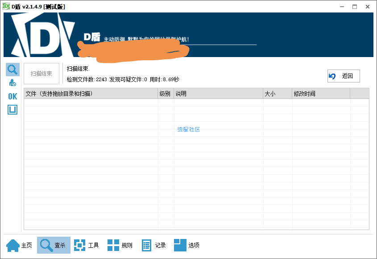Click the large D盾 banner logo

pos(43,35)
